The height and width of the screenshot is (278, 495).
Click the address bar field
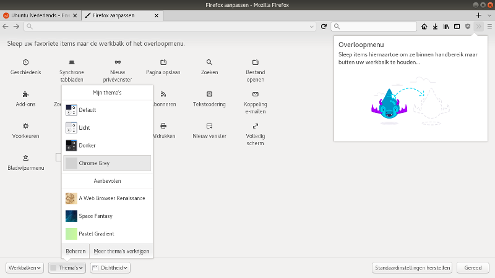pos(170,27)
